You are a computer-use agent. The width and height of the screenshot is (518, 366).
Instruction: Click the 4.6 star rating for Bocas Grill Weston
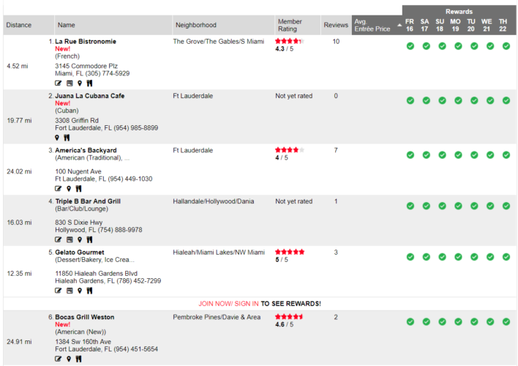[290, 317]
